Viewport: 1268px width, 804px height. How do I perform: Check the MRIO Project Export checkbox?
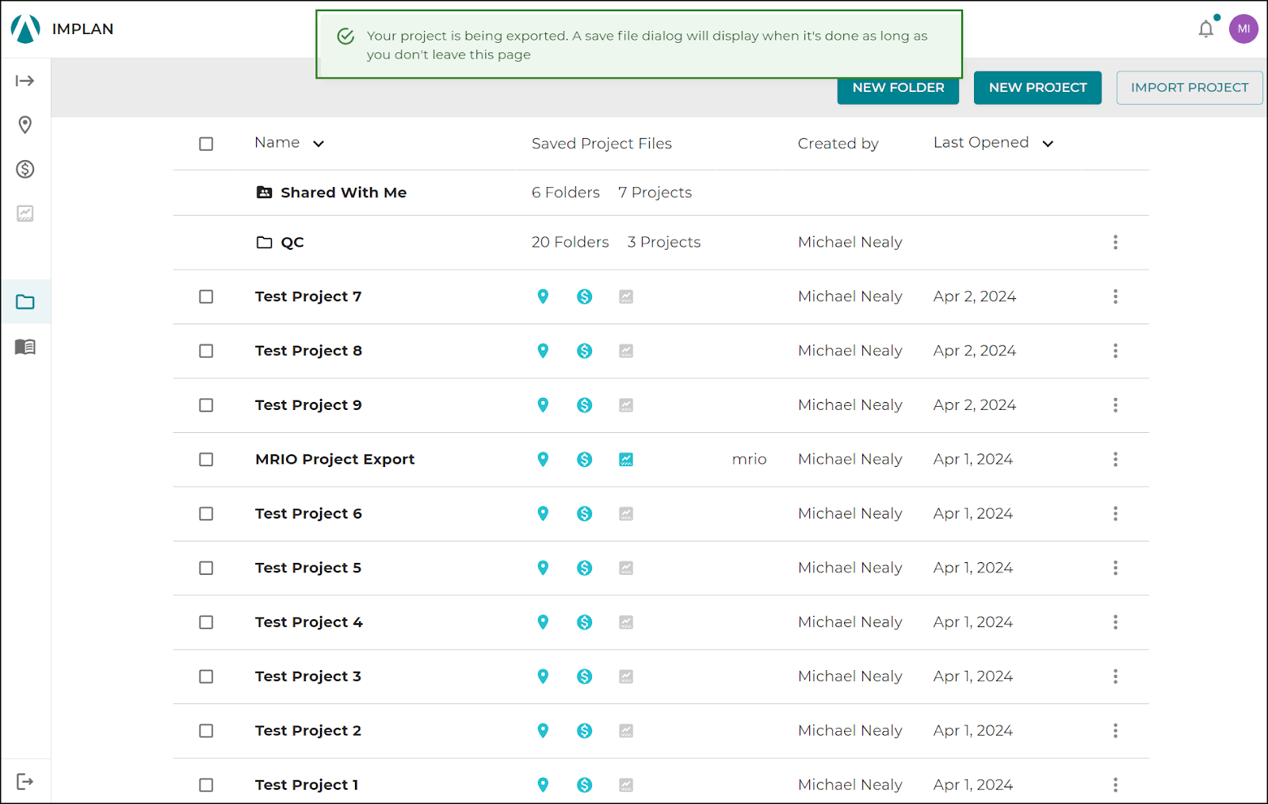pos(206,460)
